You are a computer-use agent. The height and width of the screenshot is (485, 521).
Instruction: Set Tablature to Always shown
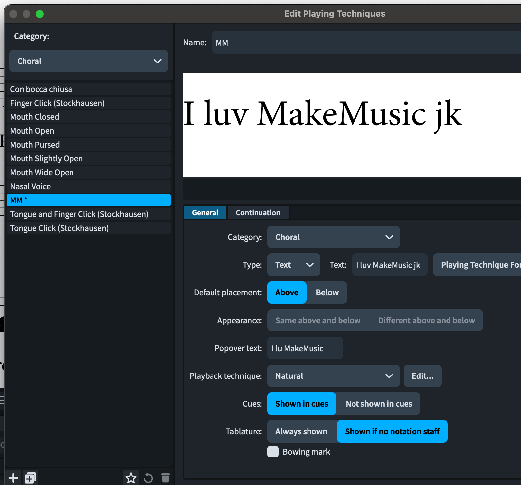point(302,431)
